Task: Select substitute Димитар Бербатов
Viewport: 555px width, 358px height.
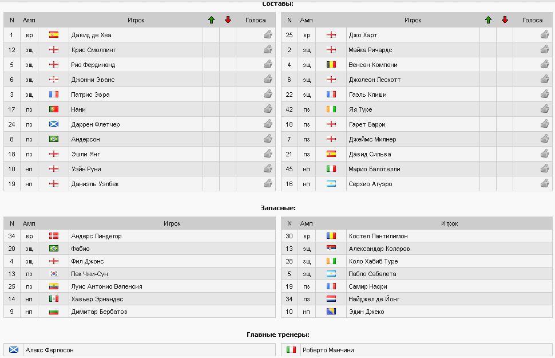Action: pos(99,312)
